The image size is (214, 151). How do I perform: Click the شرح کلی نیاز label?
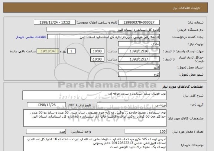[193, 96]
